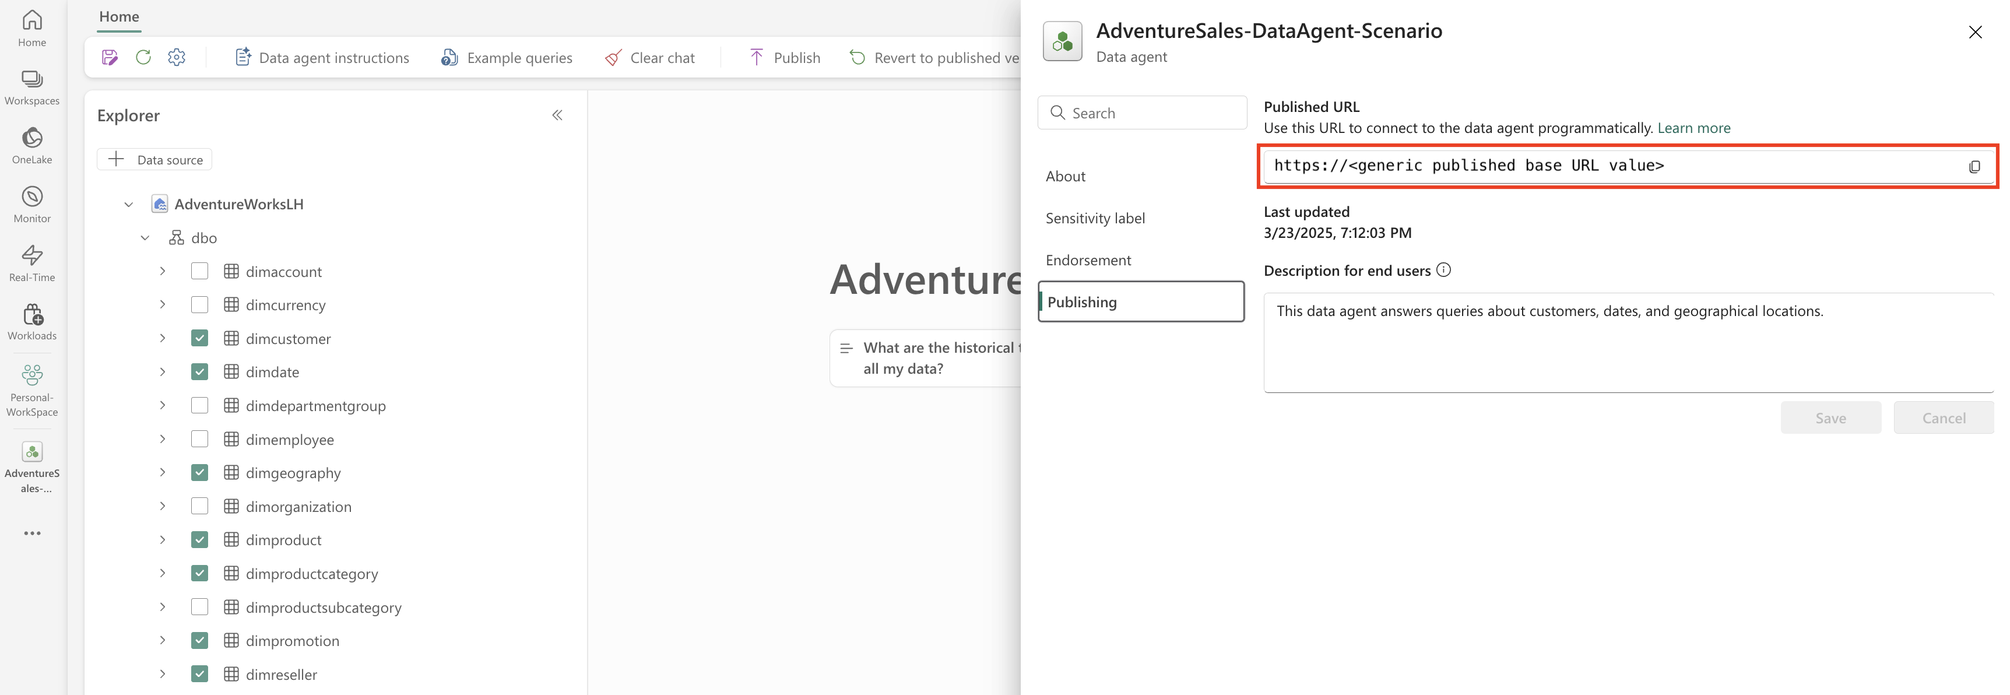Select the Sensitivity label settings tab

click(x=1095, y=219)
